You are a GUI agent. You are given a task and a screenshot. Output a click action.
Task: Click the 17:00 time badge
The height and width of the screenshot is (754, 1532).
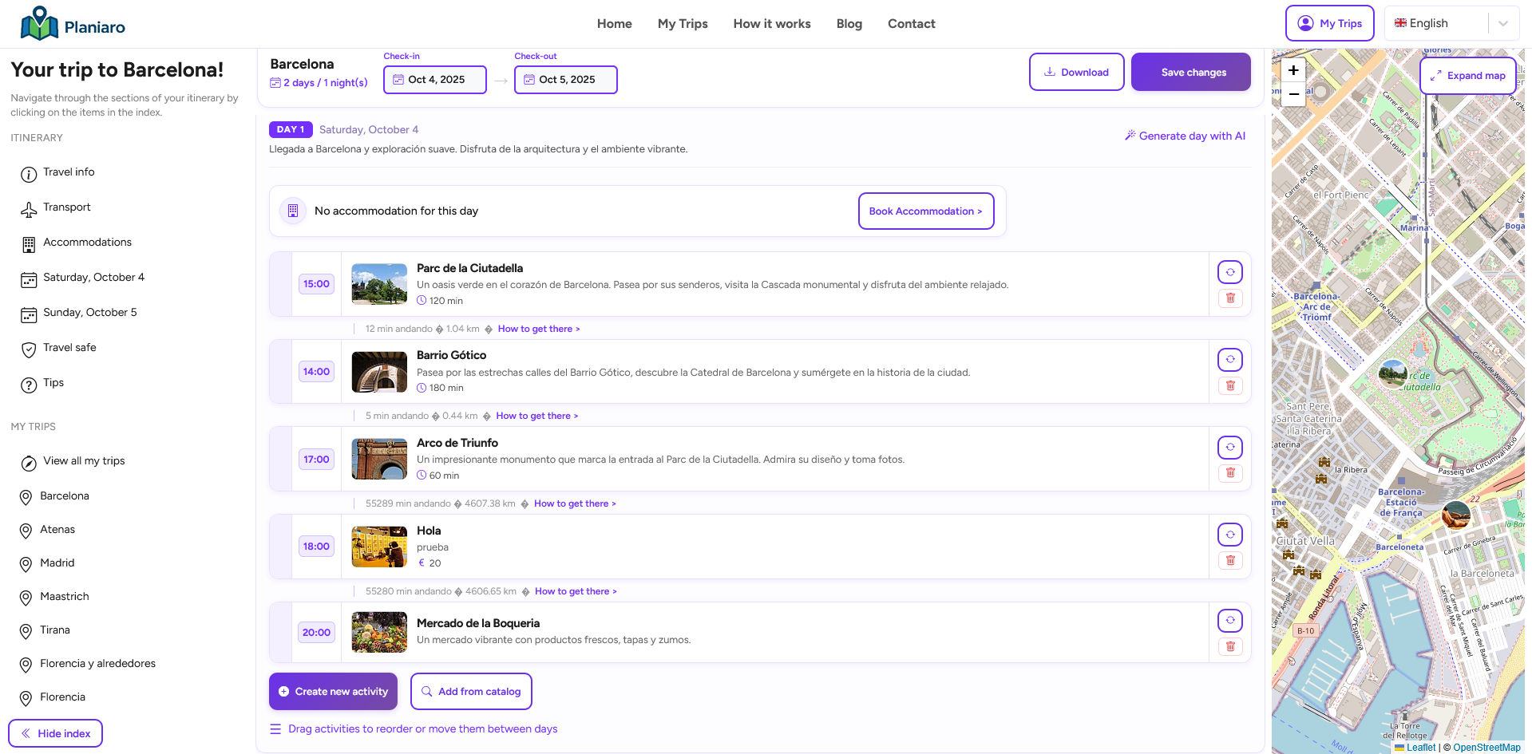[x=316, y=460]
